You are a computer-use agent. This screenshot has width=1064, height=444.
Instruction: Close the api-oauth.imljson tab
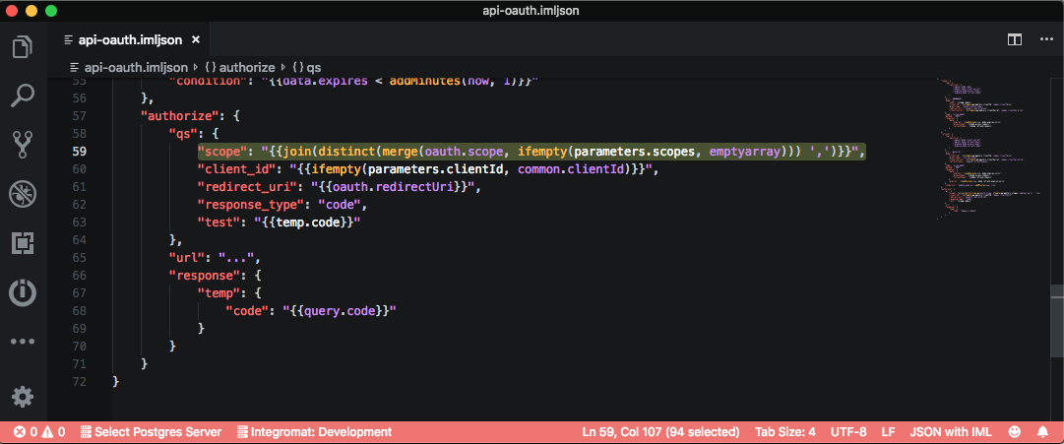point(195,40)
